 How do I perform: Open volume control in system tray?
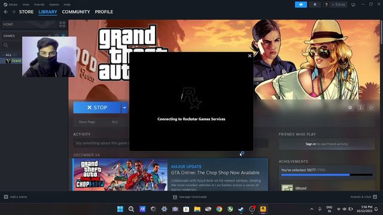[x=345, y=209]
